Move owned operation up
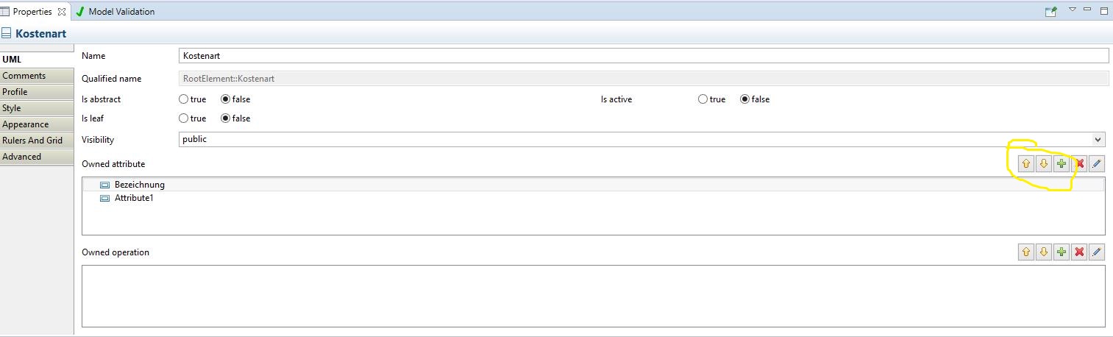The width and height of the screenshot is (1113, 337). [1026, 252]
